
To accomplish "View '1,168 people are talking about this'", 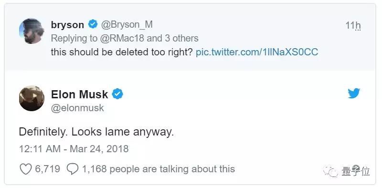I will click(x=159, y=169).
